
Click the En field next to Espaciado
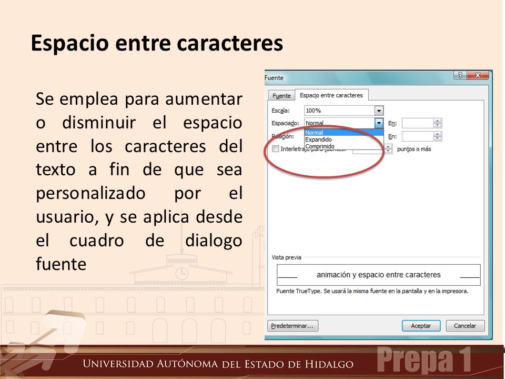[418, 123]
